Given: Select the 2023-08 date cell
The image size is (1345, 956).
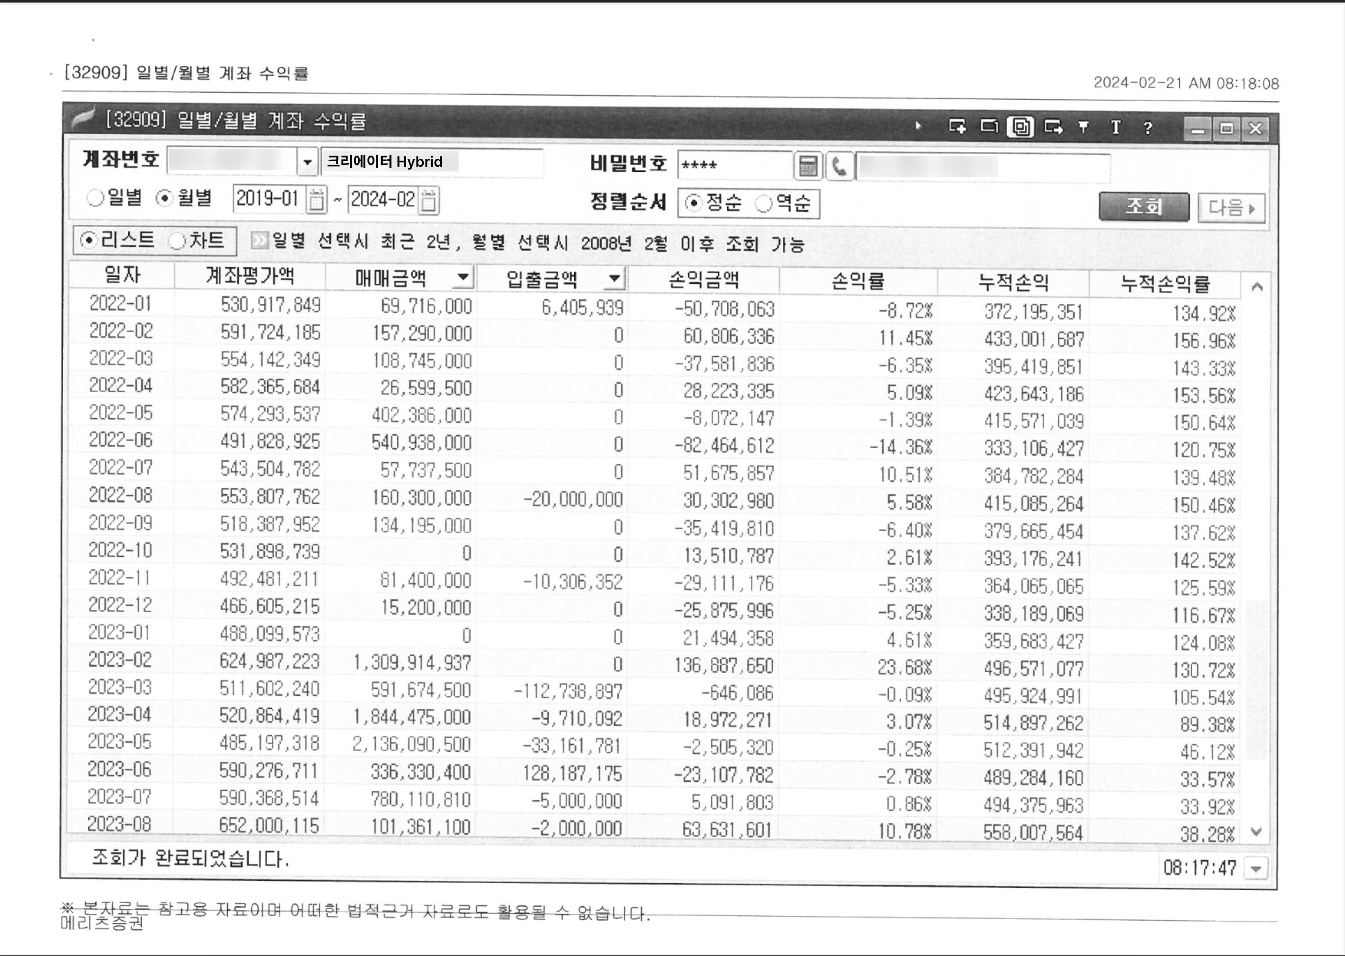Looking at the screenshot, I should pyautogui.click(x=119, y=824).
